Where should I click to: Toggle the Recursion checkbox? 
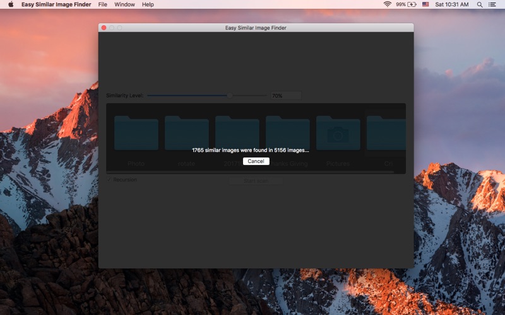click(x=109, y=180)
